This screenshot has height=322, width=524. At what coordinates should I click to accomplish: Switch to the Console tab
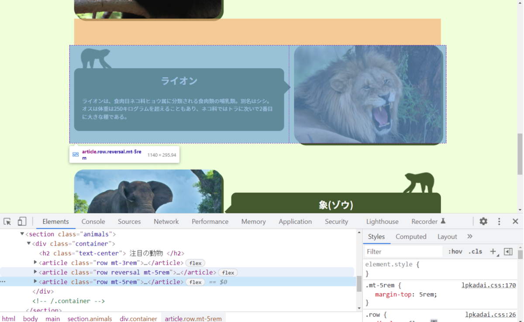click(x=93, y=221)
